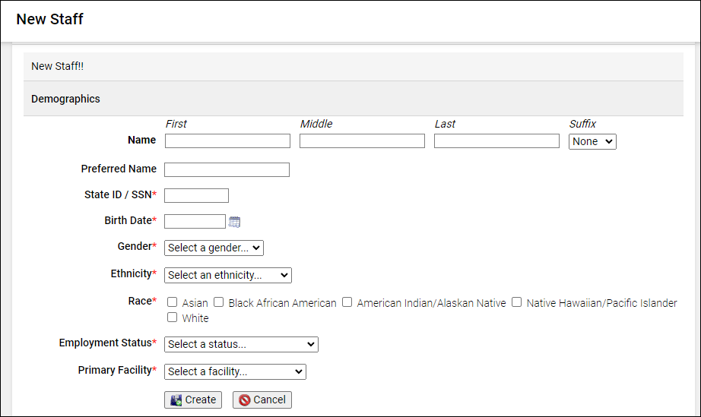Open the Birth Date calendar picker icon

click(x=234, y=222)
